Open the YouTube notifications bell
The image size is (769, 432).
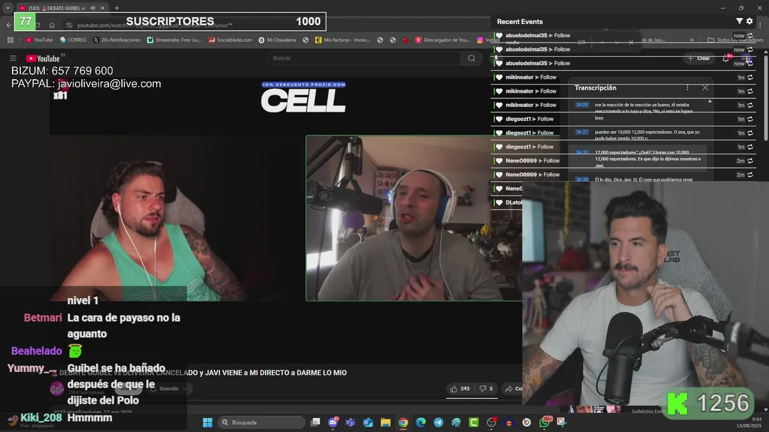tap(726, 58)
